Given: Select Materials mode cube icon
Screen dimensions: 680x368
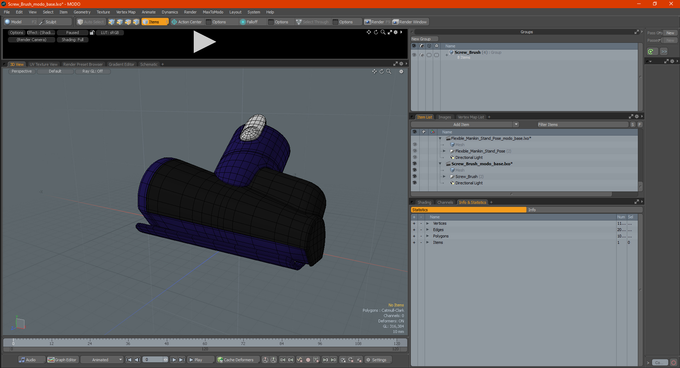Looking at the screenshot, I should 136,22.
